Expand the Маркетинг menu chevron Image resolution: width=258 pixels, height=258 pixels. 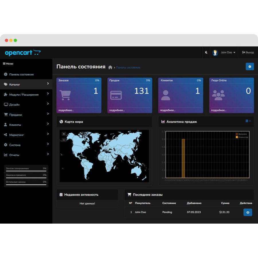(48, 134)
